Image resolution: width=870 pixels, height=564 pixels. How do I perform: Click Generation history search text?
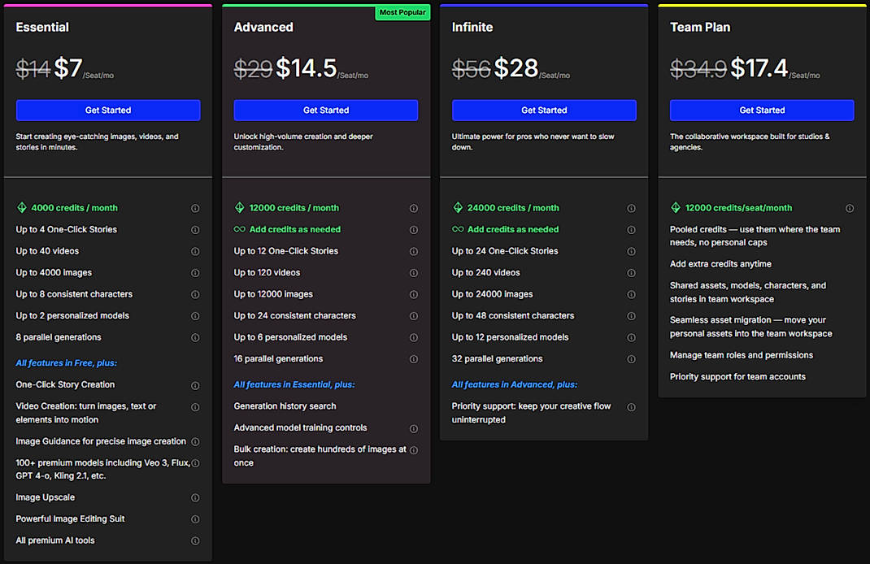coord(285,406)
